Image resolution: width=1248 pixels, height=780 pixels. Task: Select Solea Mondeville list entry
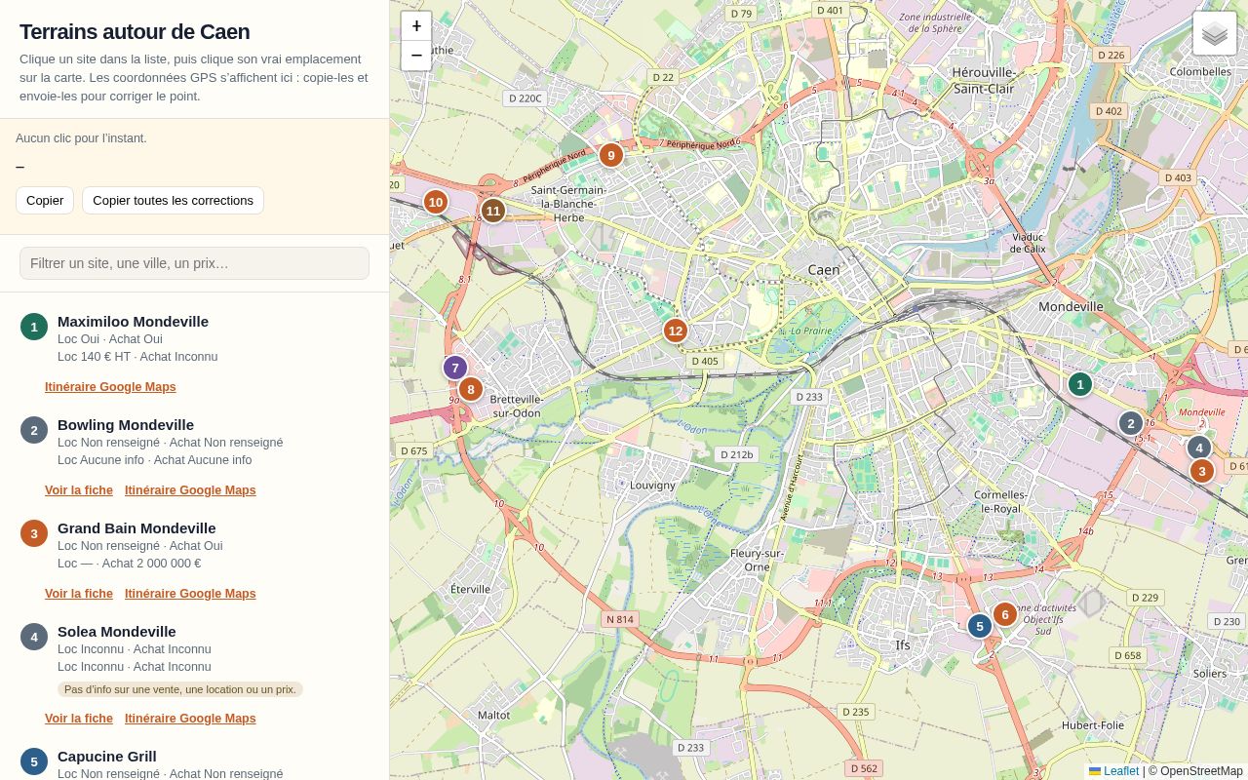(194, 662)
